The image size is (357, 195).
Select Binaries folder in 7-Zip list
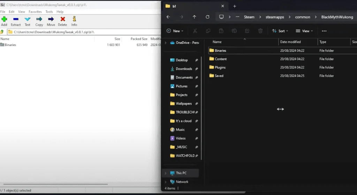pyautogui.click(x=8, y=45)
